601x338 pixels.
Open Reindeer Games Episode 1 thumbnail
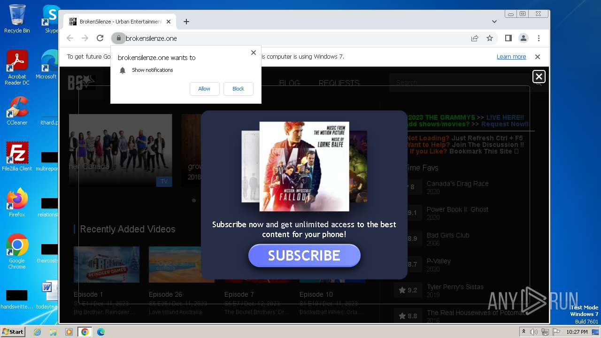[107, 264]
